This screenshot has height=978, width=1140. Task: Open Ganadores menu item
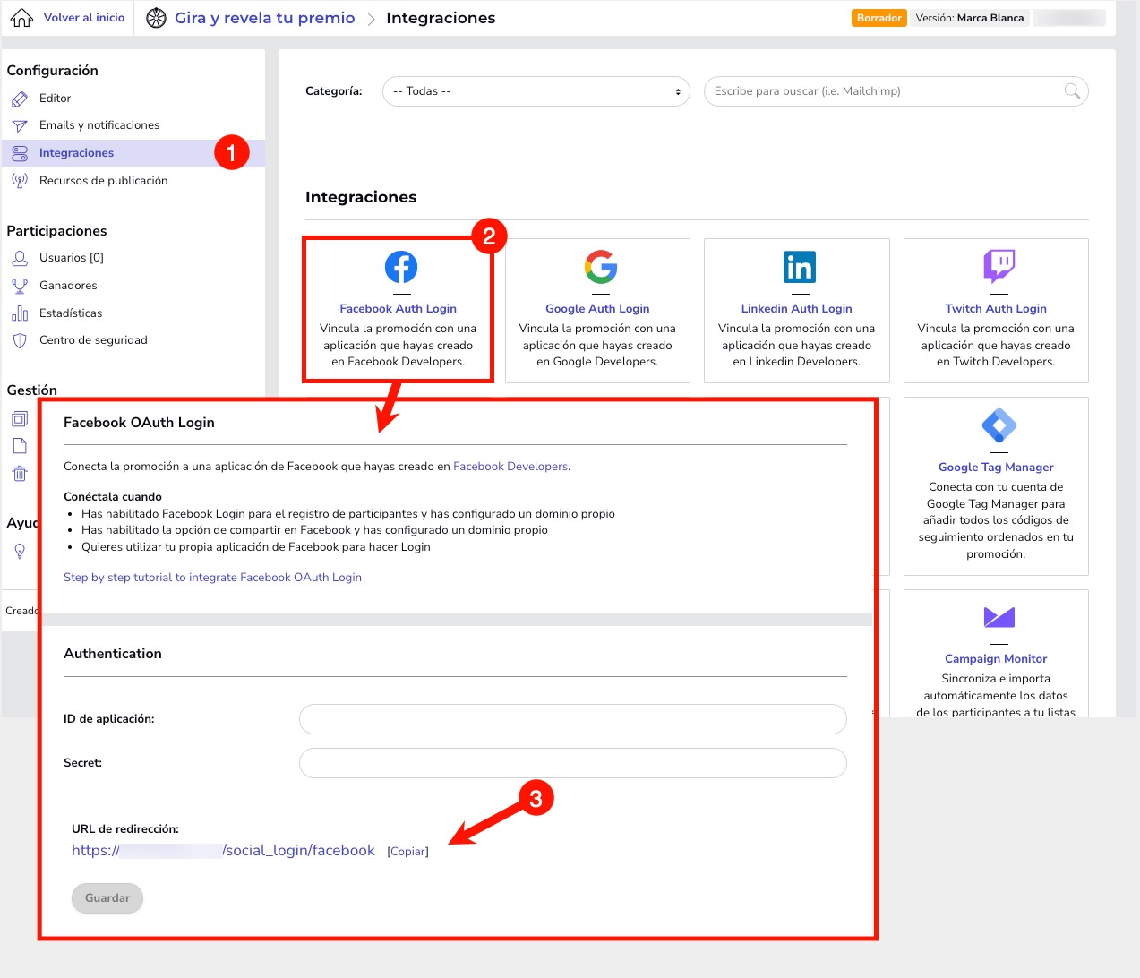(68, 286)
